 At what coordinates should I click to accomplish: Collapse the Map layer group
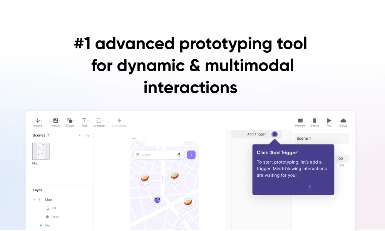click(x=34, y=199)
